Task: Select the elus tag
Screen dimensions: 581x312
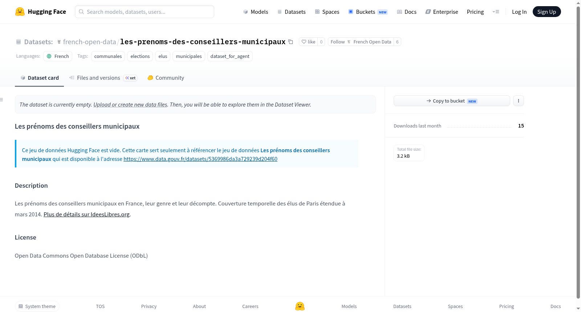Action: [x=163, y=56]
